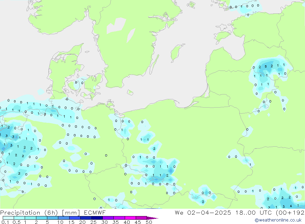Click the 45–50 mm legend color box
The width and height of the screenshot is (305, 224).
pos(142,218)
